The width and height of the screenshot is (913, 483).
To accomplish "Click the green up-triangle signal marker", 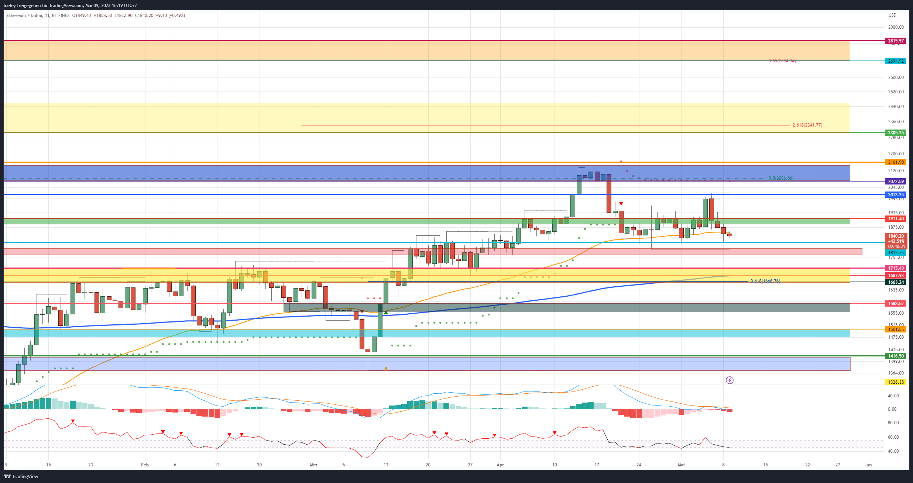I will (386, 313).
